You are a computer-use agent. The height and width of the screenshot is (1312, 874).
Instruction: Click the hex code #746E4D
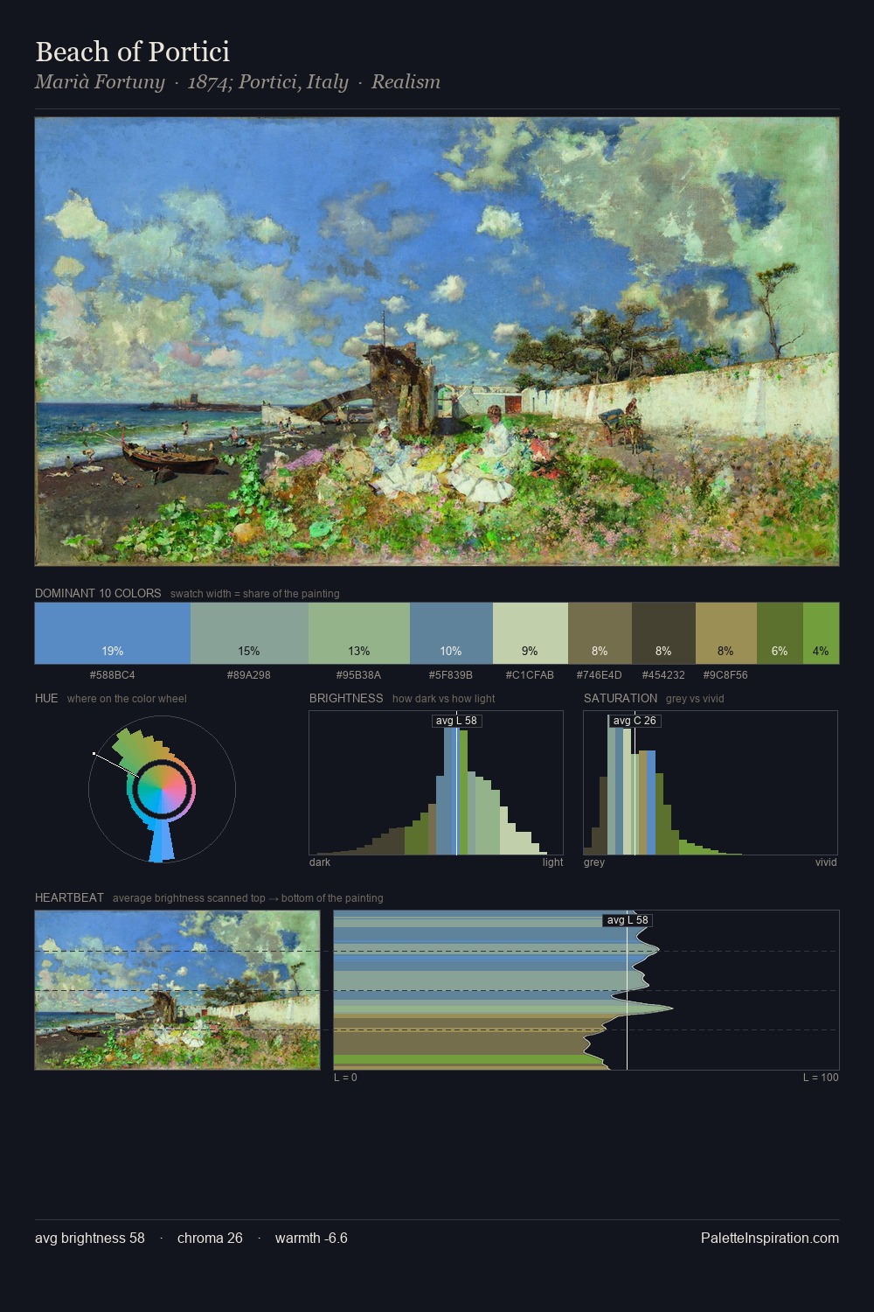click(x=600, y=675)
